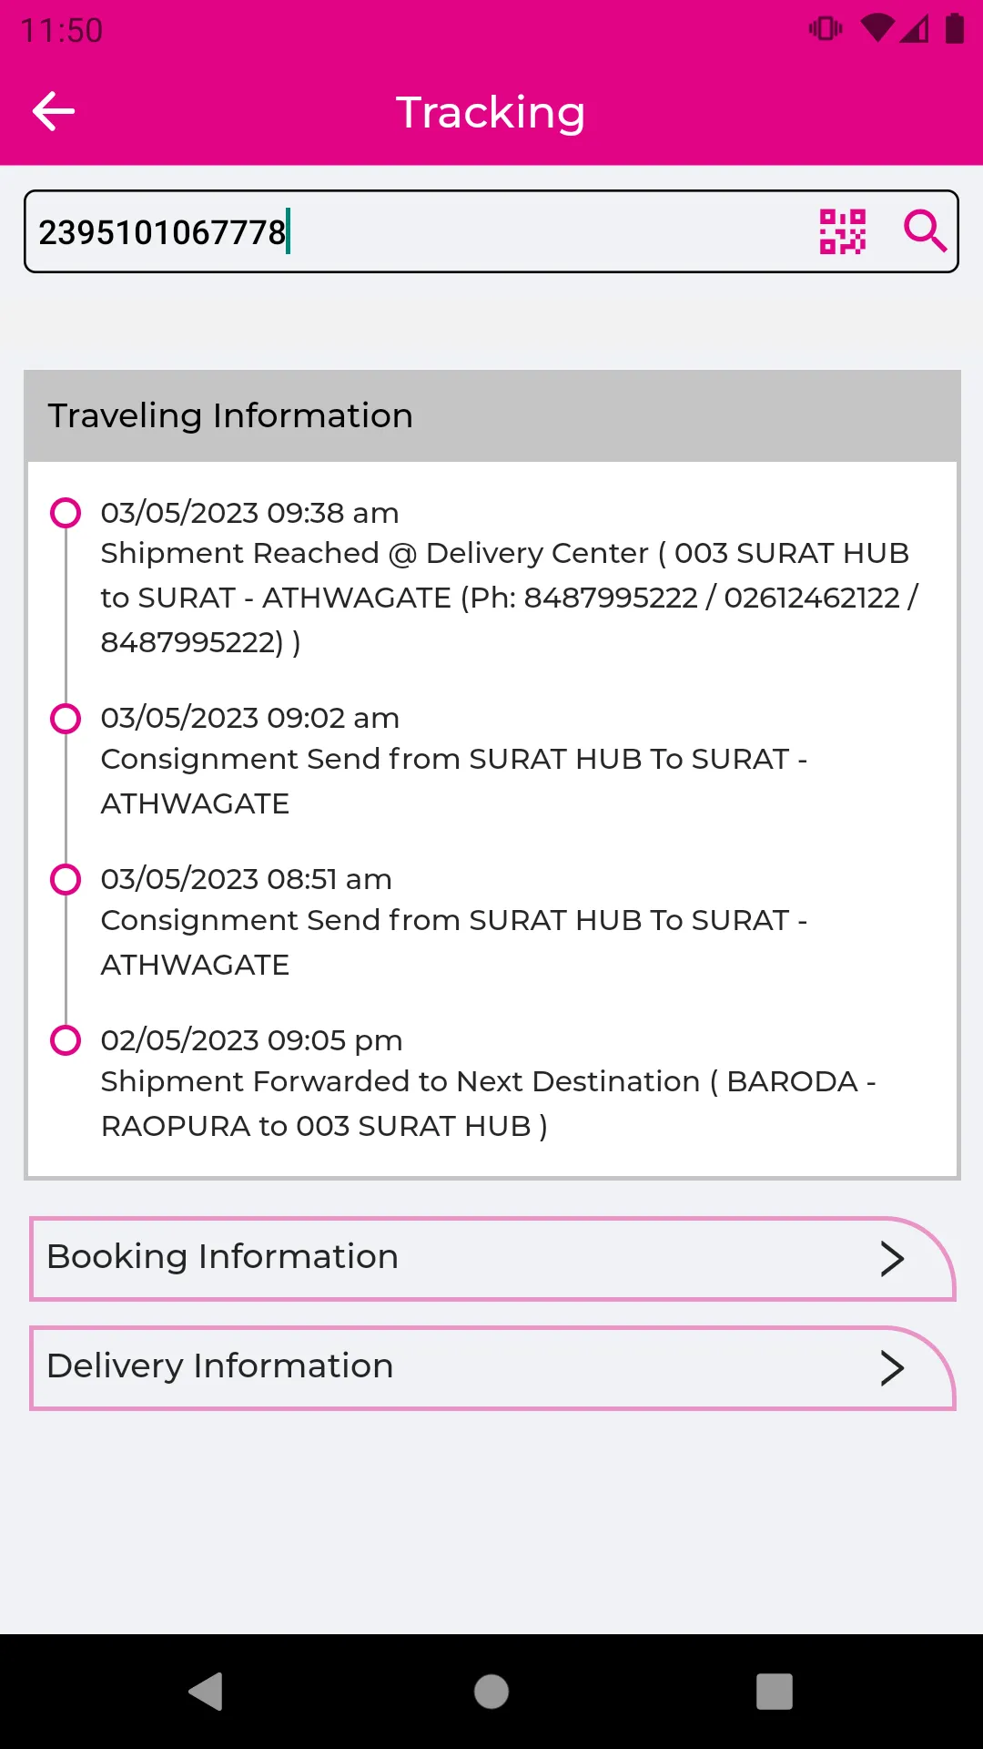The width and height of the screenshot is (983, 1749).
Task: Tap the 09:02 am timeline marker circle
Action: pyautogui.click(x=66, y=718)
